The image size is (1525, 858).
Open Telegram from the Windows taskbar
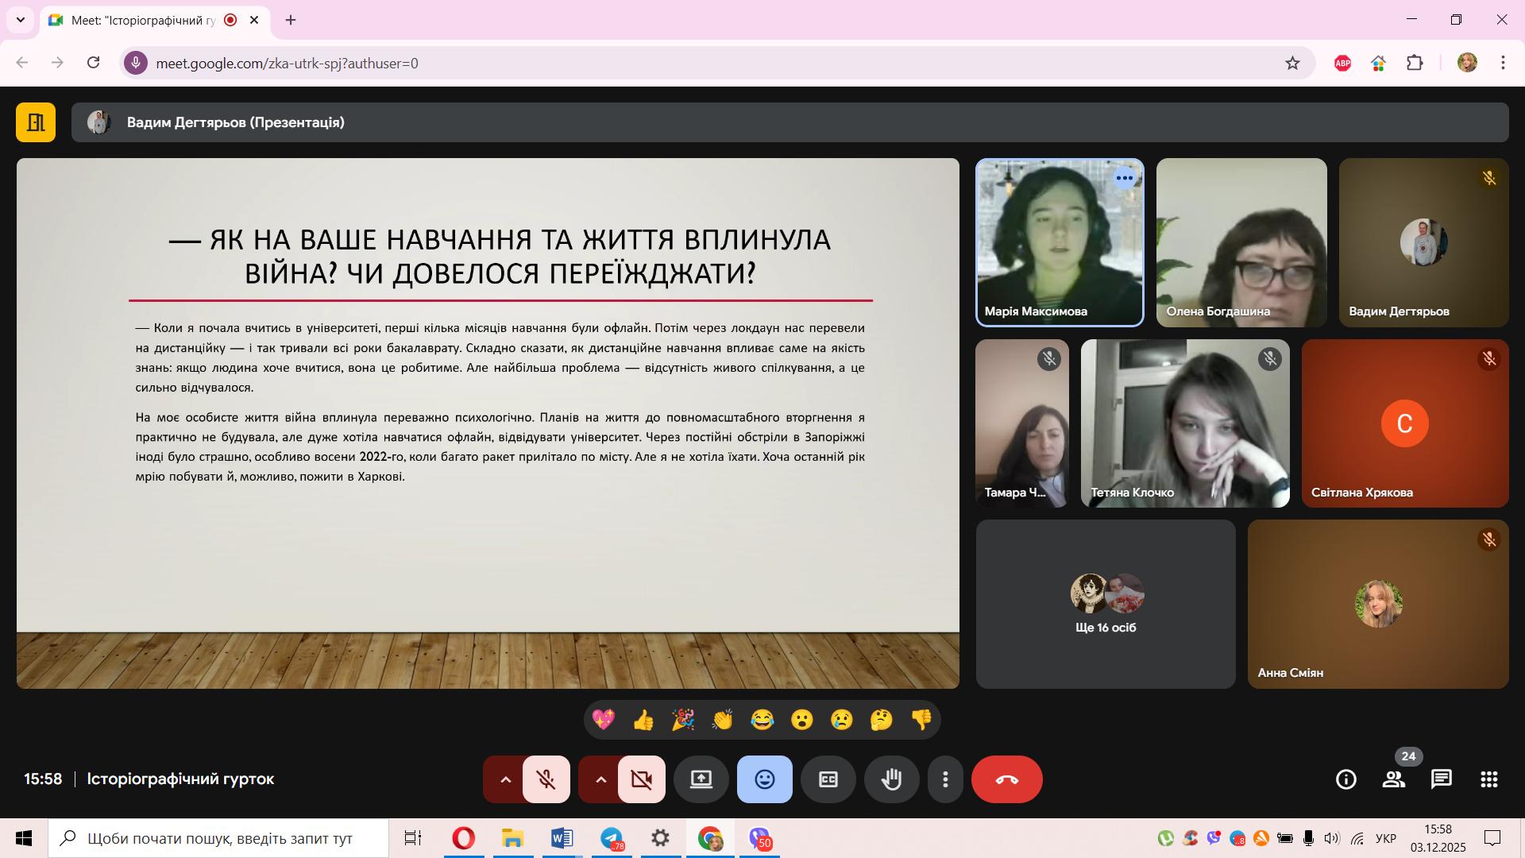click(x=612, y=838)
